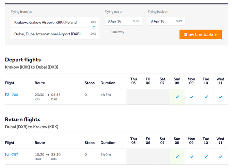Open the Flying out on date picker
This screenshot has width=232, height=168.
tap(123, 21)
